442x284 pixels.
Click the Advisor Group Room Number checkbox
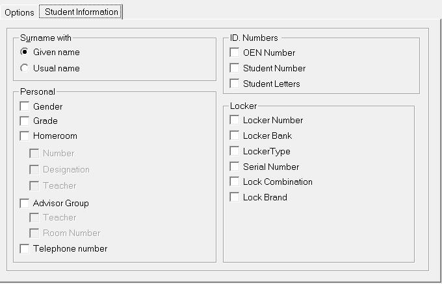(34, 233)
